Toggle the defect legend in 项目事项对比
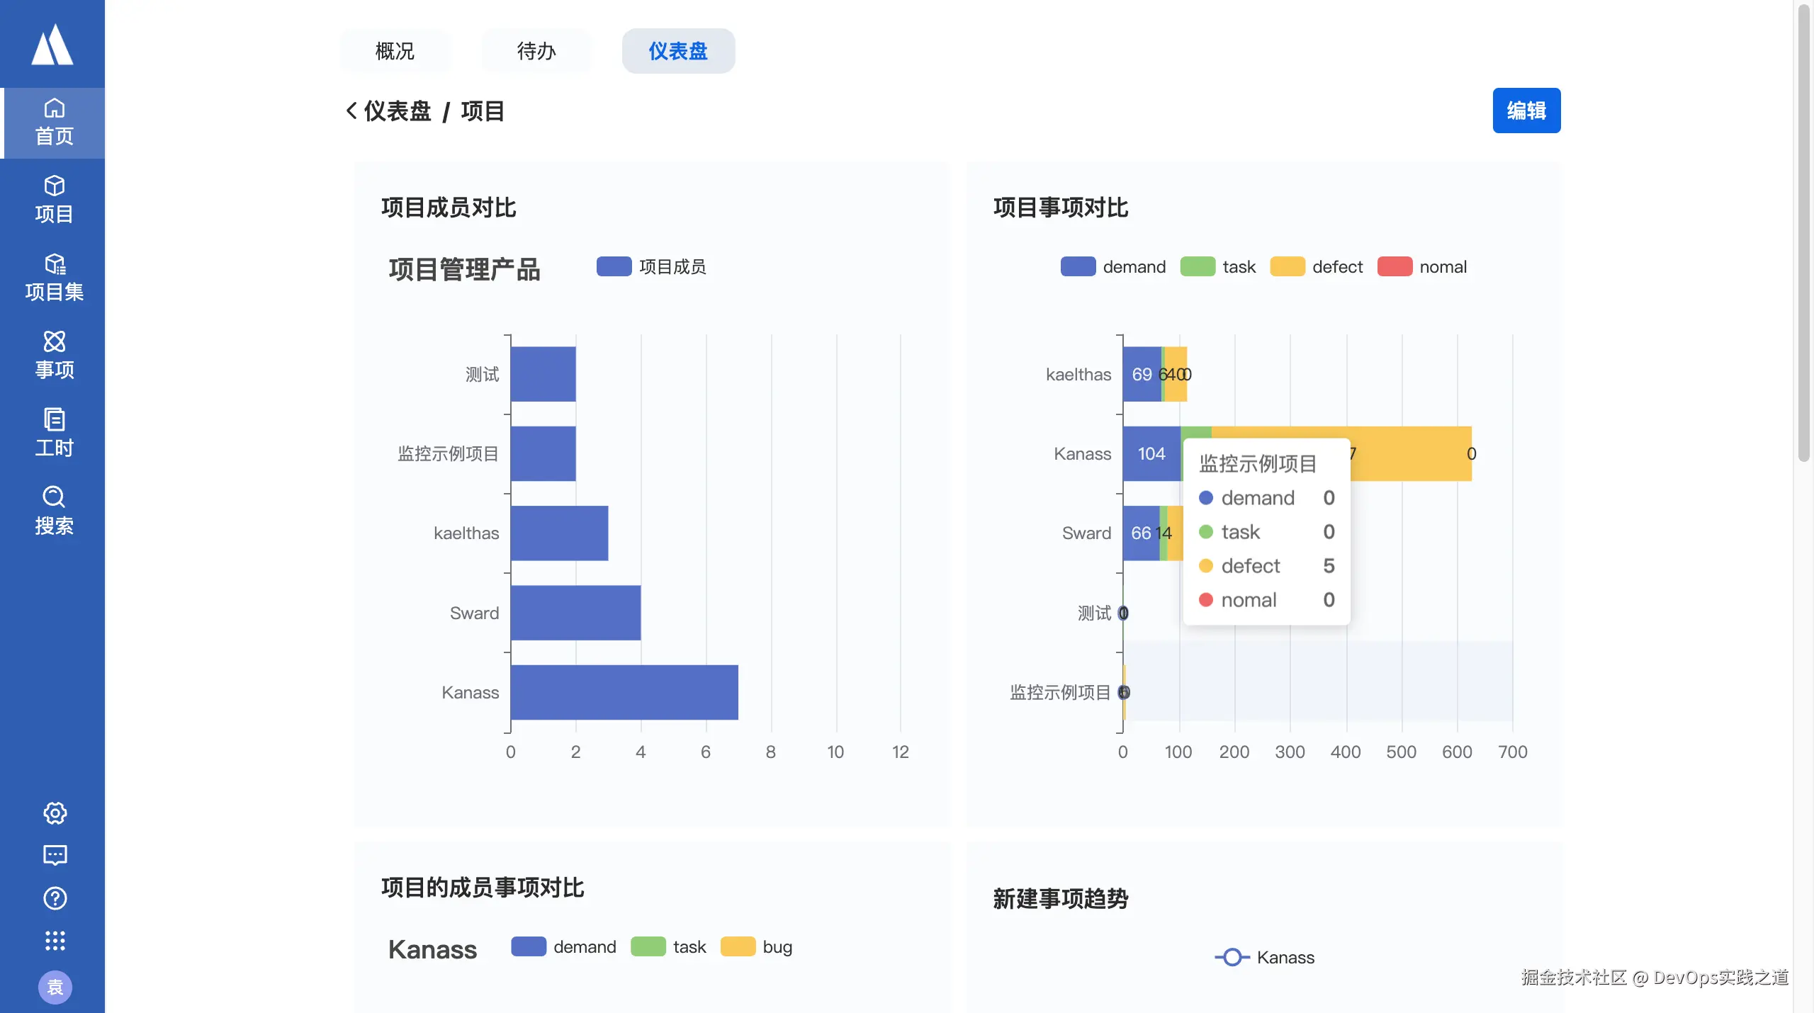Viewport: 1814px width, 1013px height. click(x=1288, y=267)
